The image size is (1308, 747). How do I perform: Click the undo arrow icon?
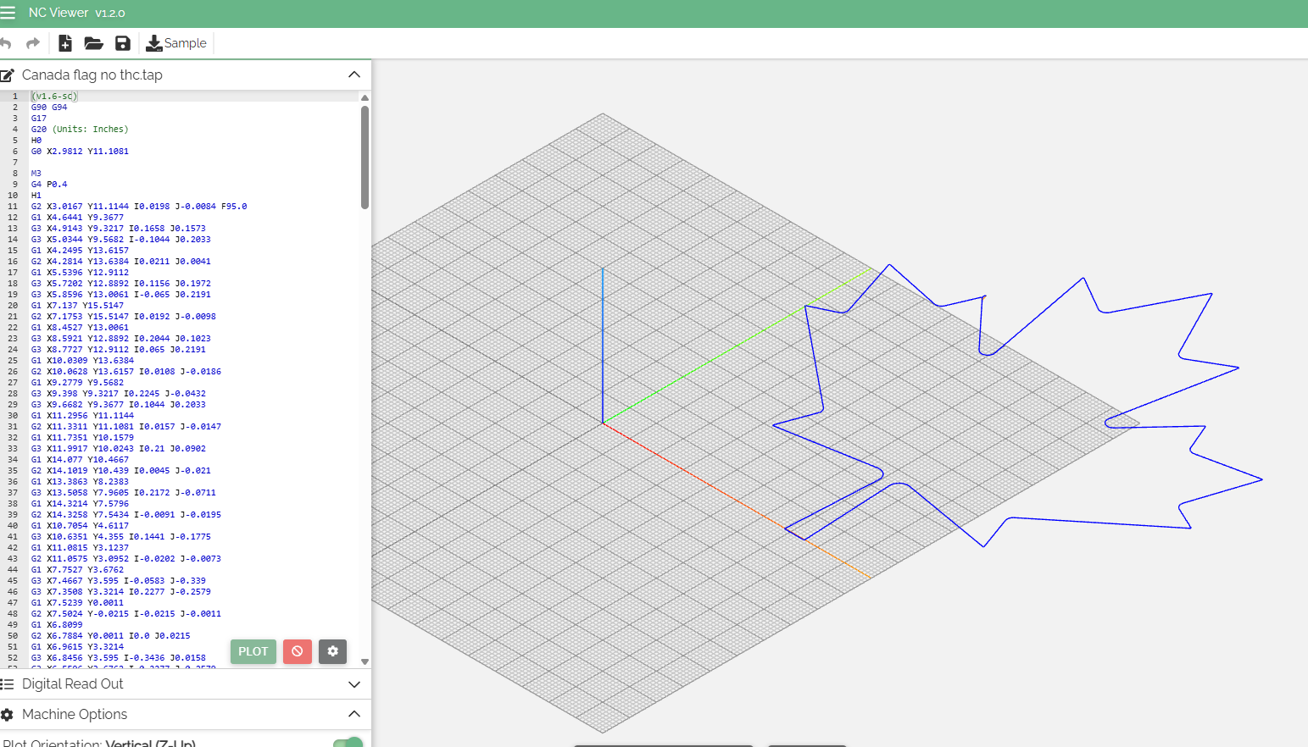pos(6,43)
